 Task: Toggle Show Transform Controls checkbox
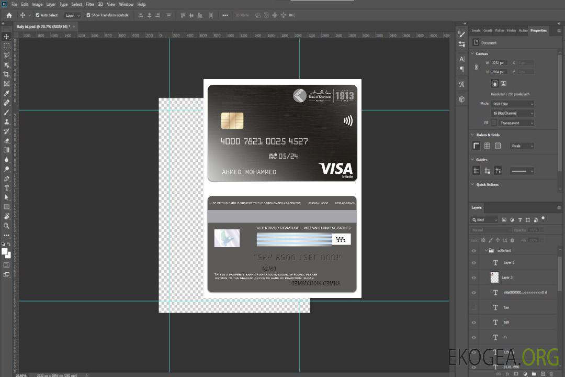tap(88, 15)
